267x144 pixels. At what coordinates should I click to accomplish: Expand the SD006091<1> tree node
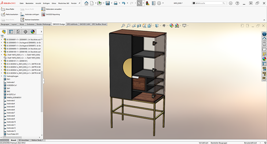pos(2,39)
